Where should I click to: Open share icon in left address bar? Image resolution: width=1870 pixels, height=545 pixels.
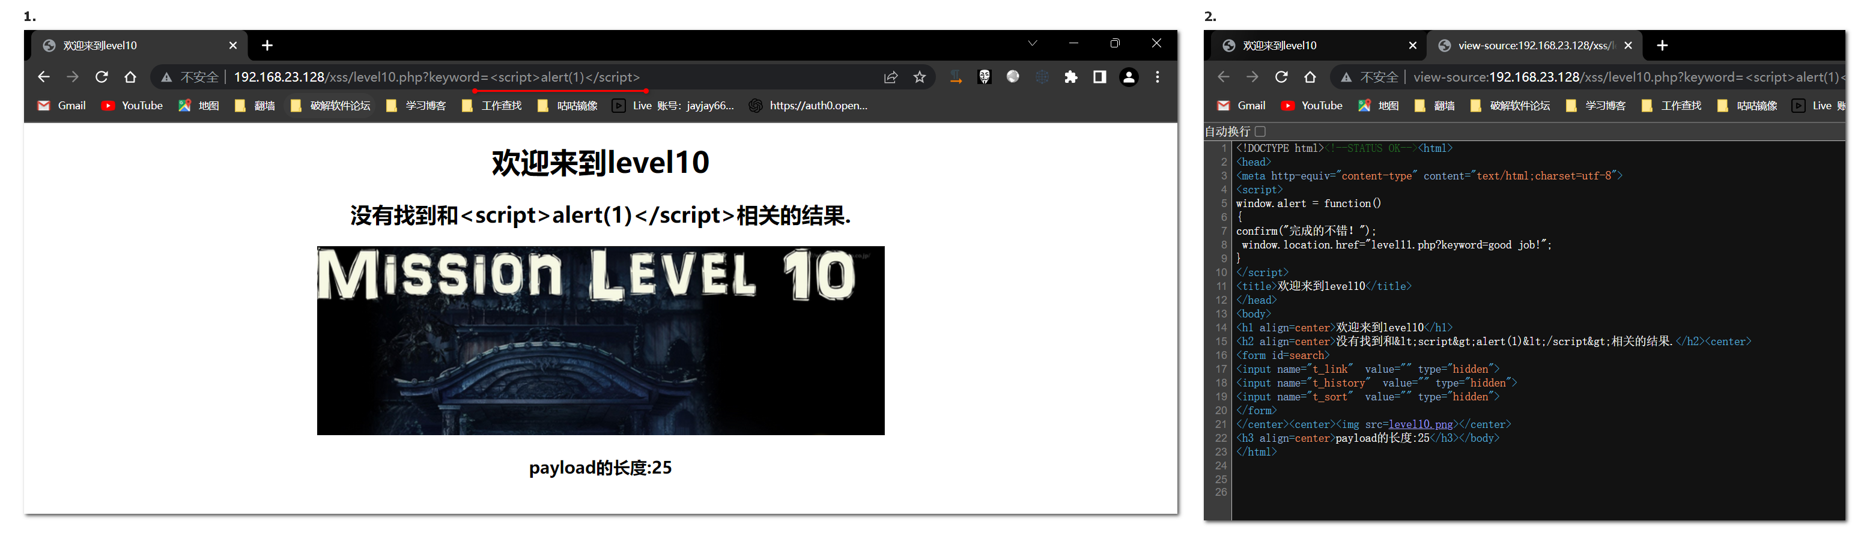pyautogui.click(x=891, y=77)
